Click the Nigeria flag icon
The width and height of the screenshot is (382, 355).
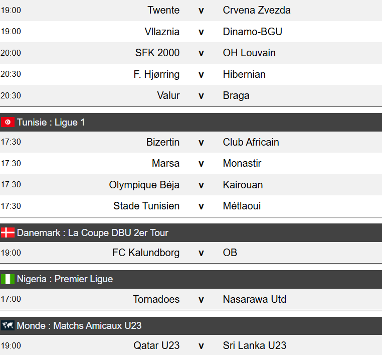coord(8,279)
